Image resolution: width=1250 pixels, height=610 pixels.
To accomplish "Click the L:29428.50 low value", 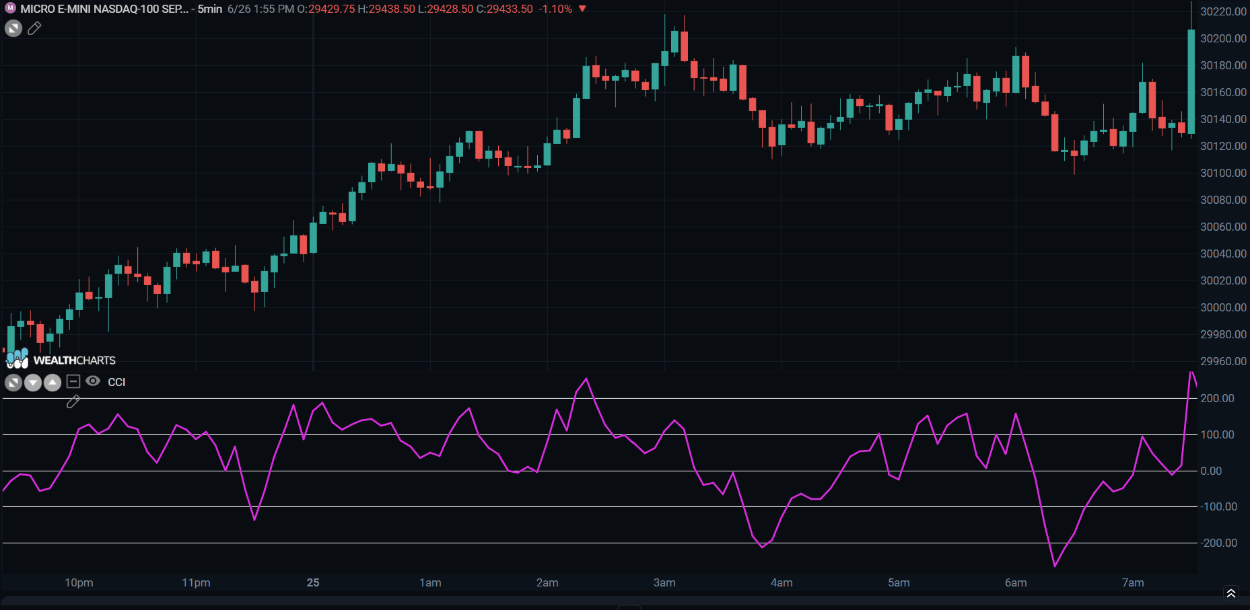I will 446,9.
